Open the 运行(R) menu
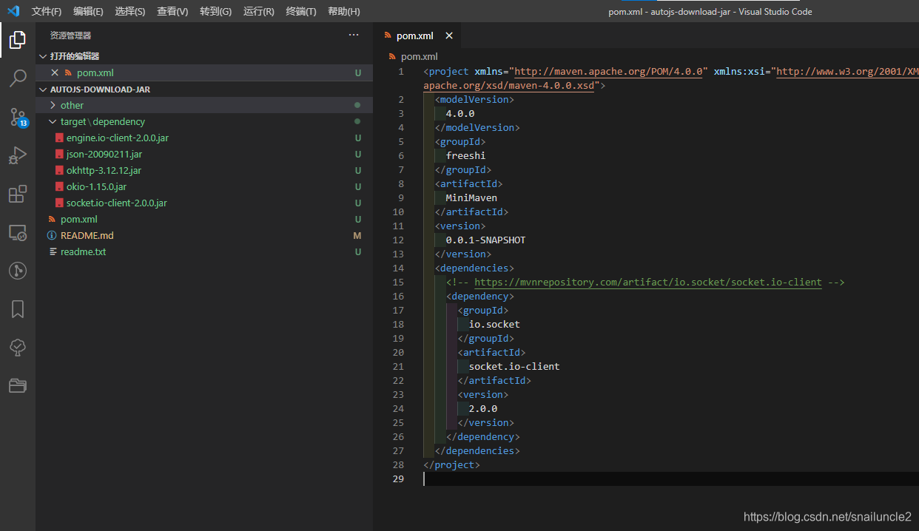919x531 pixels. coord(258,12)
